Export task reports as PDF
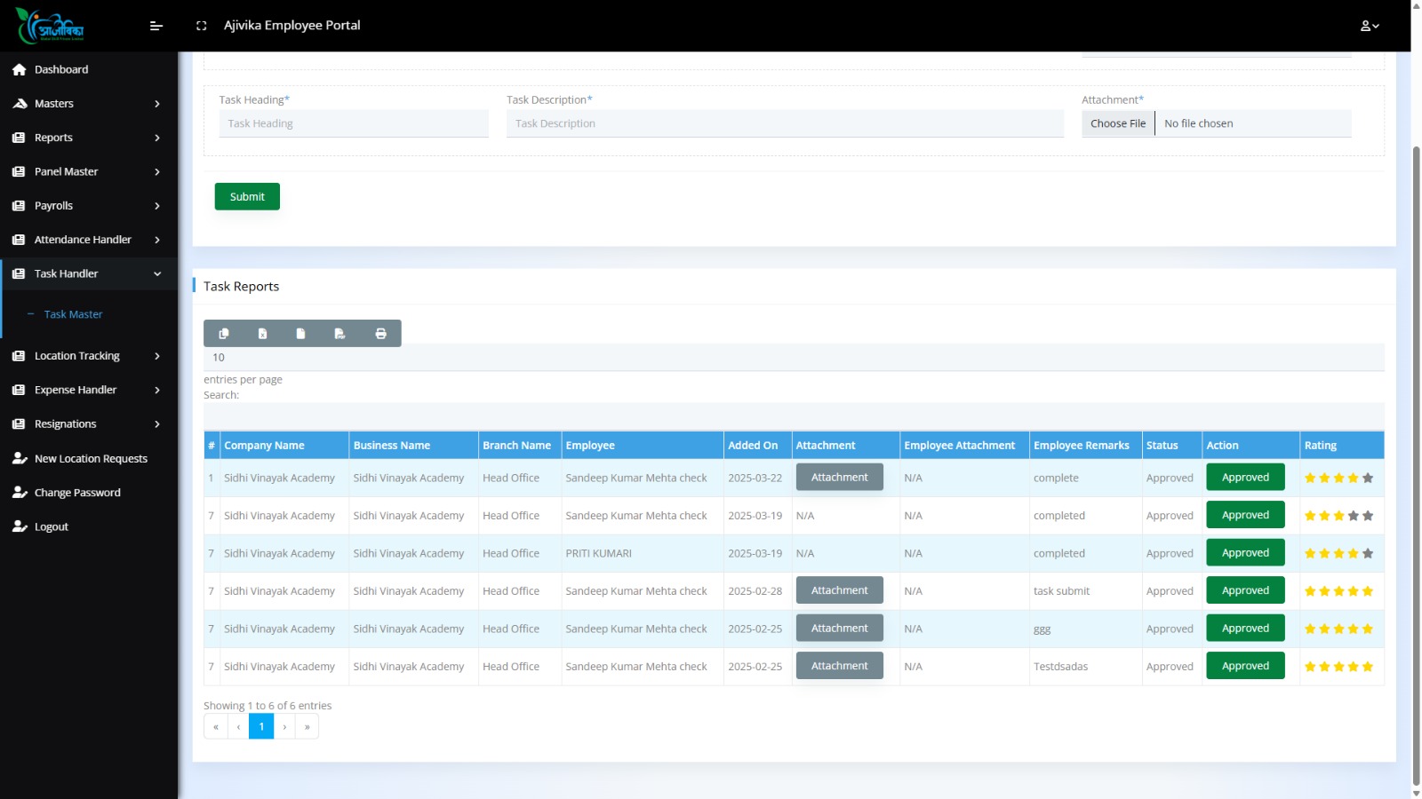 point(340,334)
